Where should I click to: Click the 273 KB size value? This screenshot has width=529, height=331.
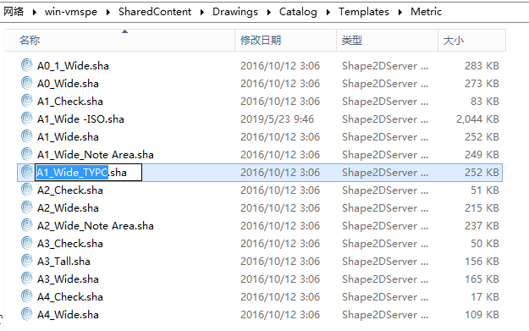482,84
